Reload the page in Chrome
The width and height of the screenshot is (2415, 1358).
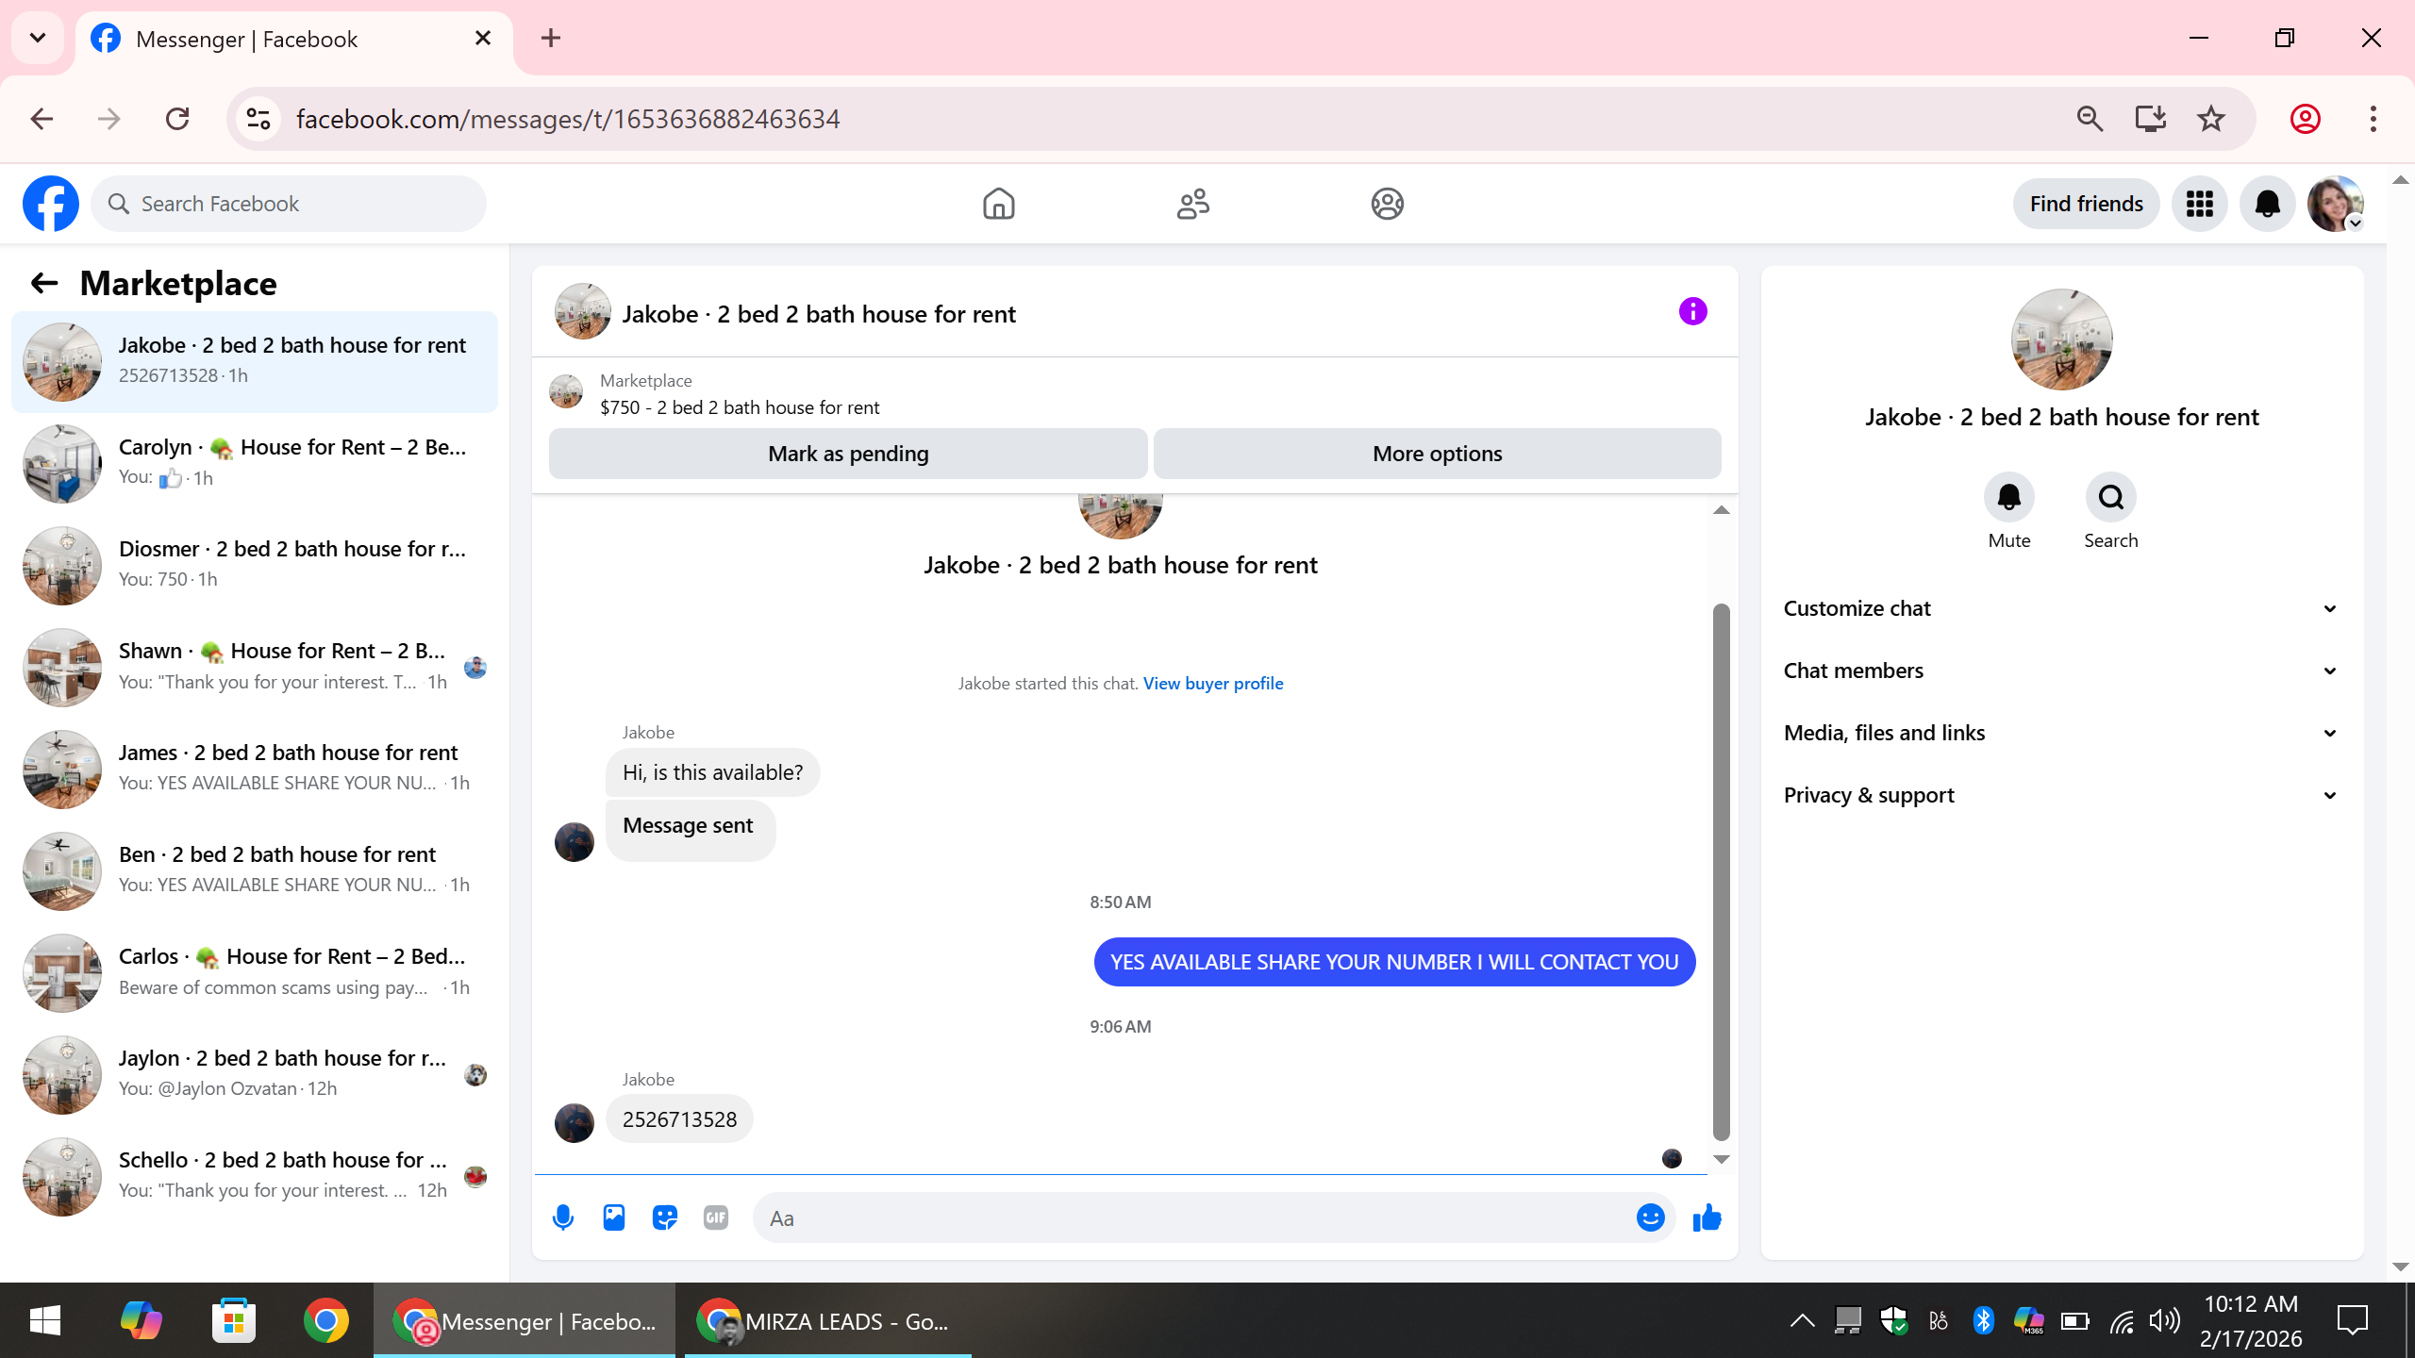[177, 119]
